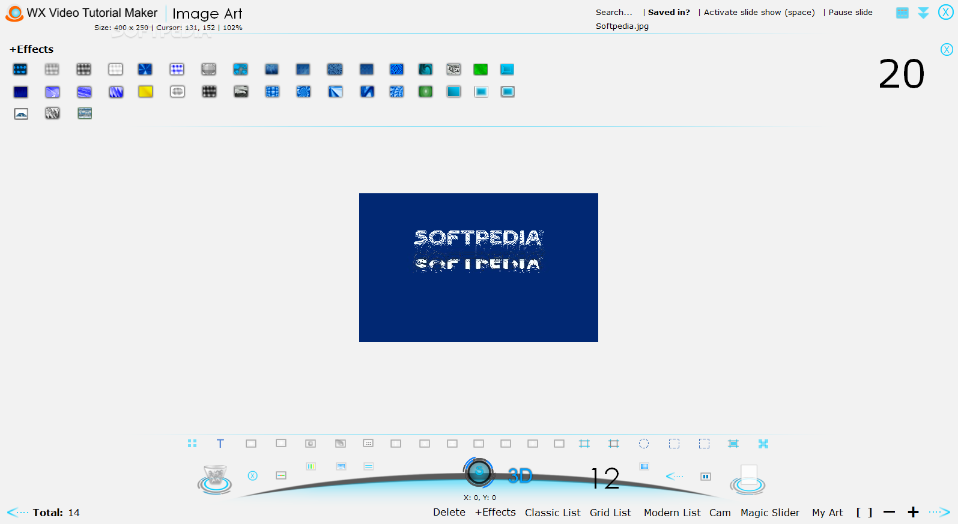Apply the white with blue dots effect
The height and width of the screenshot is (524, 958).
point(177,70)
